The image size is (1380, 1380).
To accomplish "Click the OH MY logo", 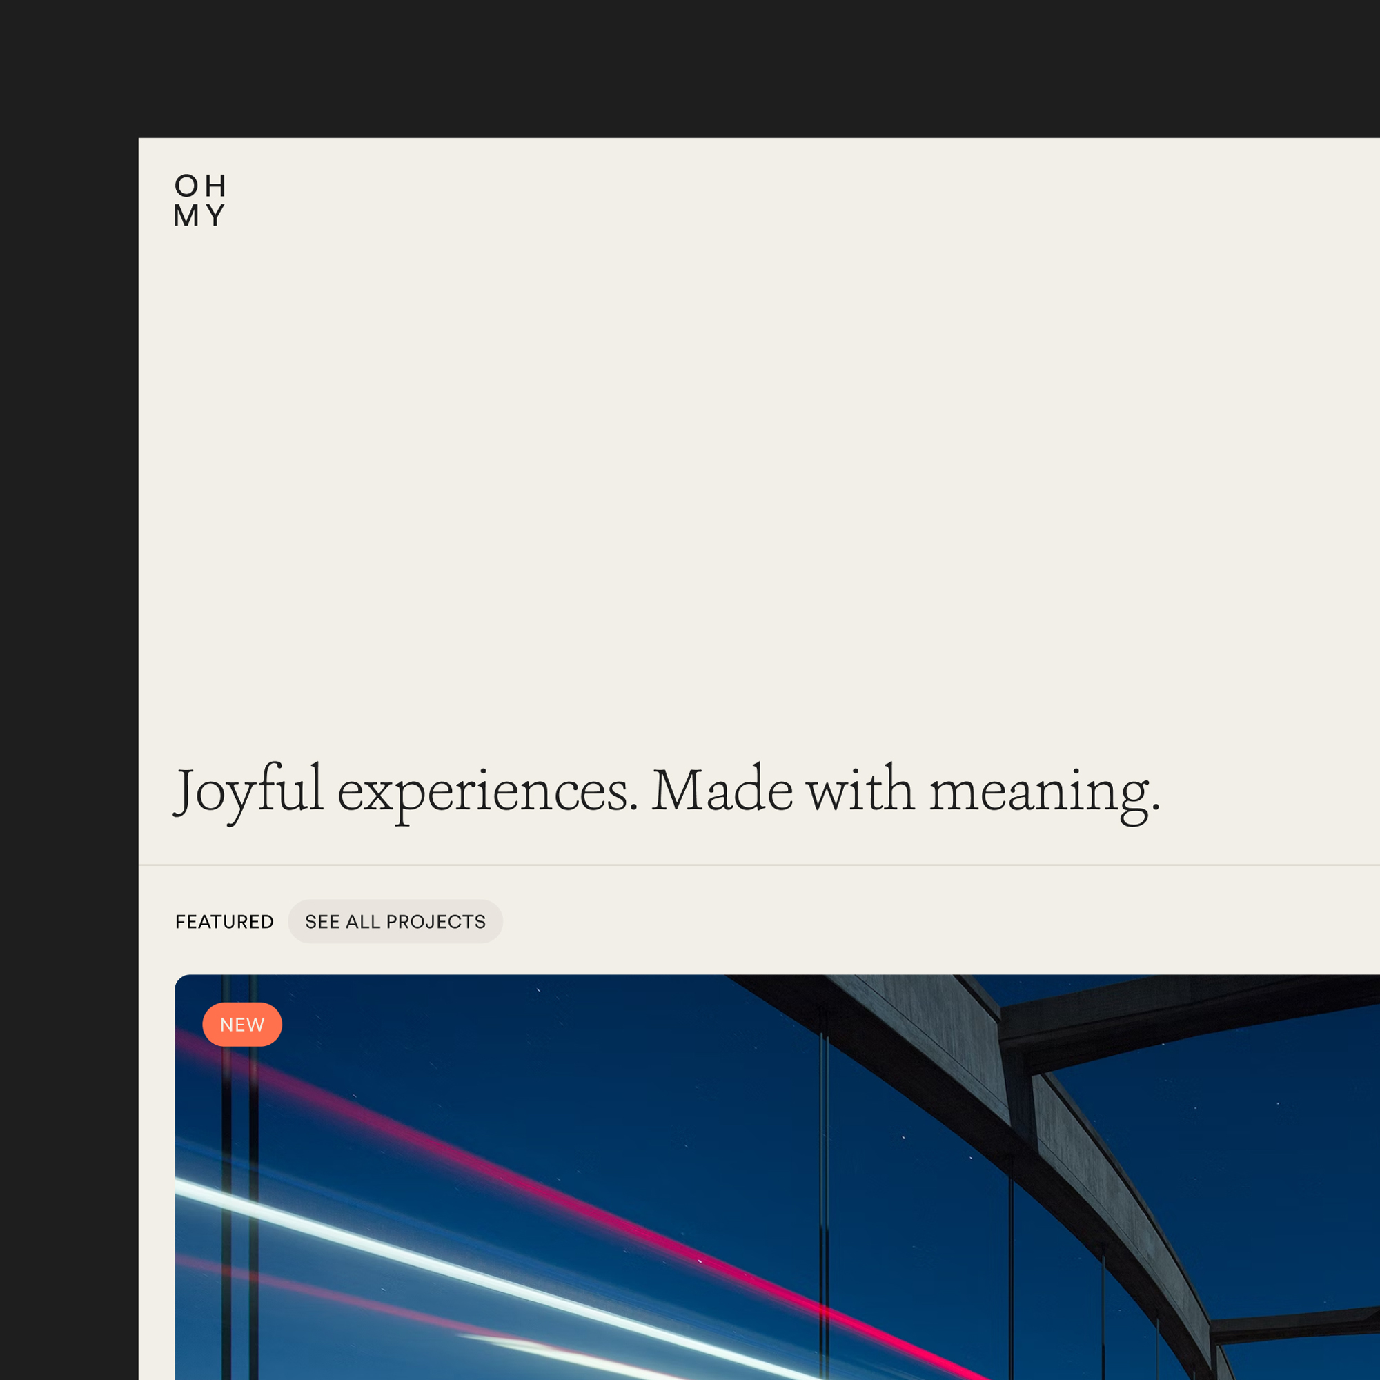I will point(200,201).
